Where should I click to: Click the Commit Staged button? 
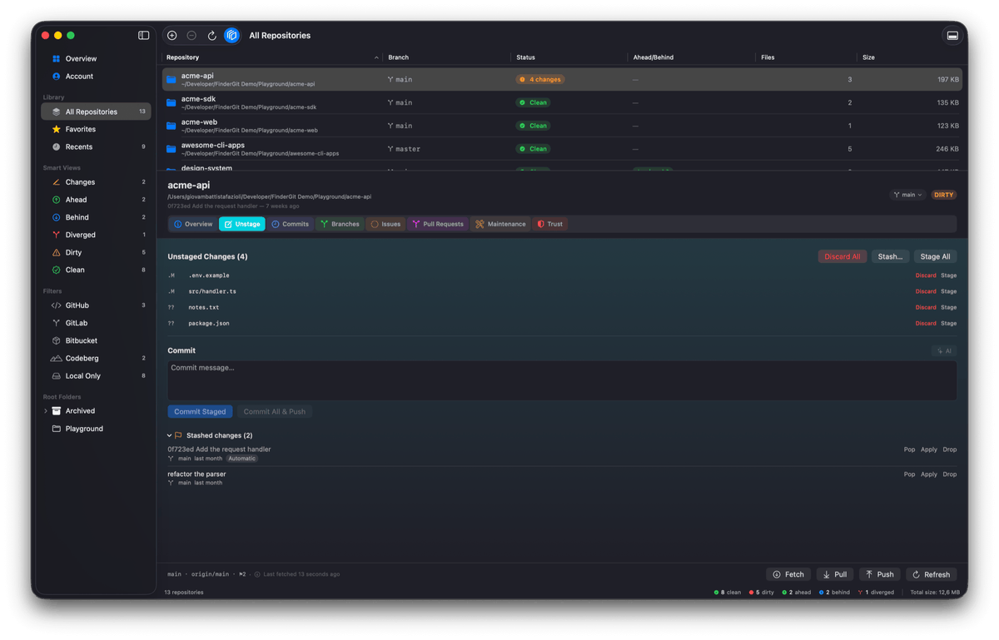(x=200, y=412)
